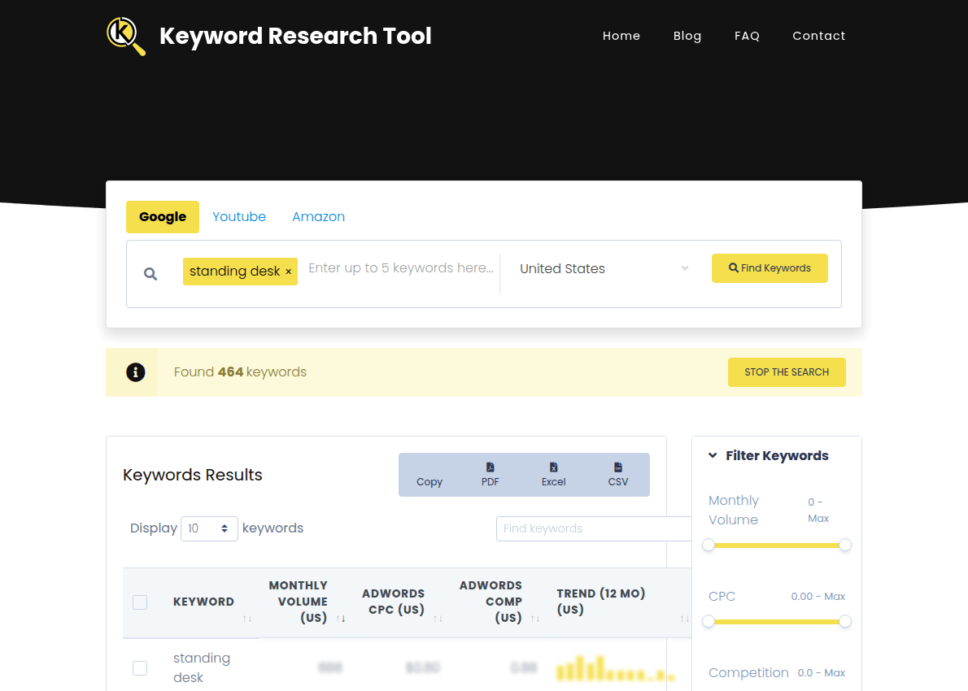Export results as CSV
The width and height of the screenshot is (968, 691).
(x=618, y=475)
